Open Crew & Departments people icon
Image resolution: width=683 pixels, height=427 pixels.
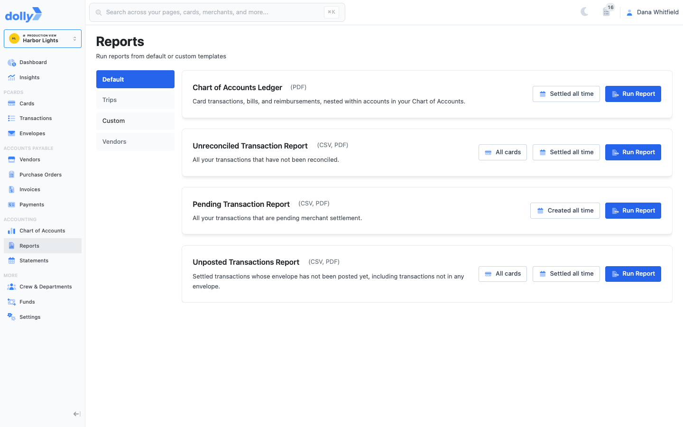11,287
